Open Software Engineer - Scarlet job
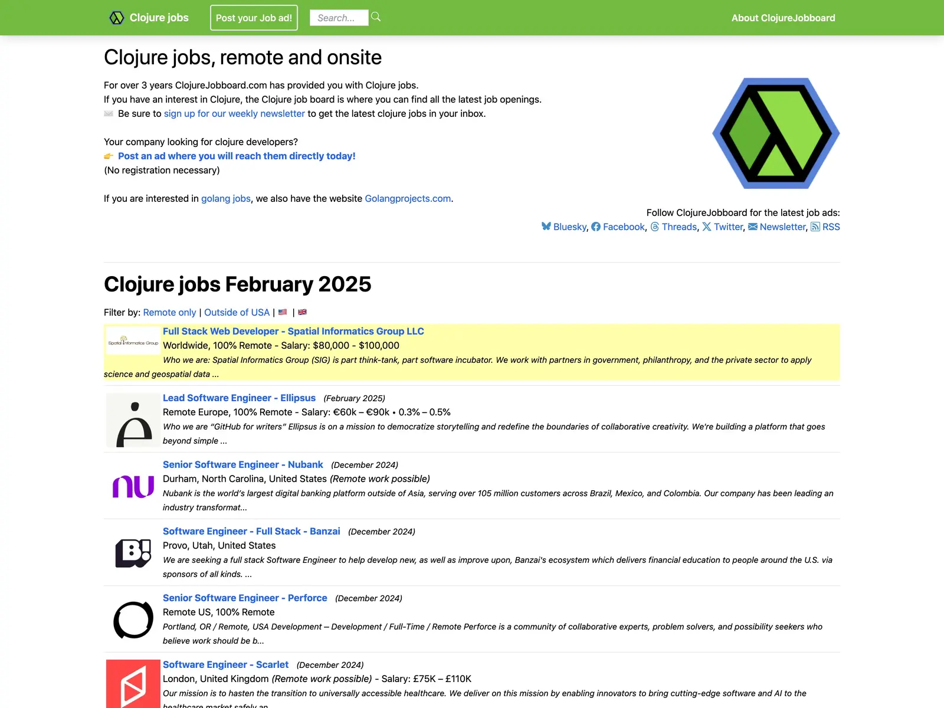Image resolution: width=944 pixels, height=708 pixels. 225,664
